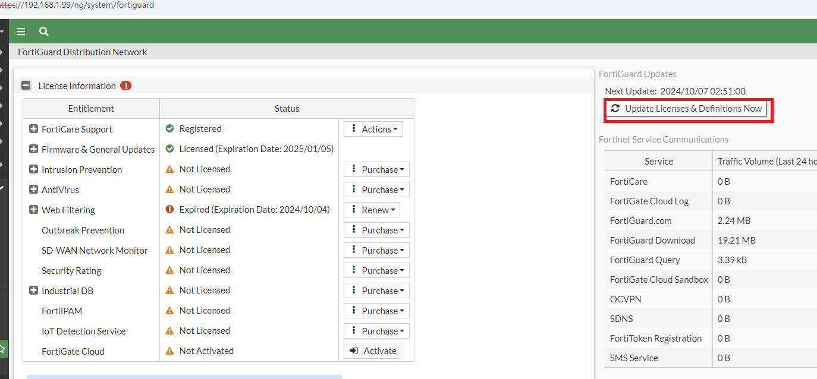This screenshot has width=817, height=379.
Task: Select the FortiToken Registration row
Action: click(711, 338)
